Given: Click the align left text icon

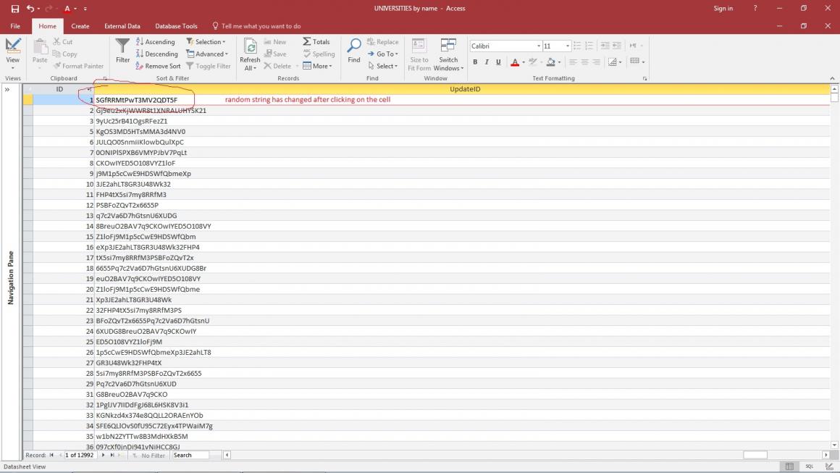Looking at the screenshot, I should point(573,62).
